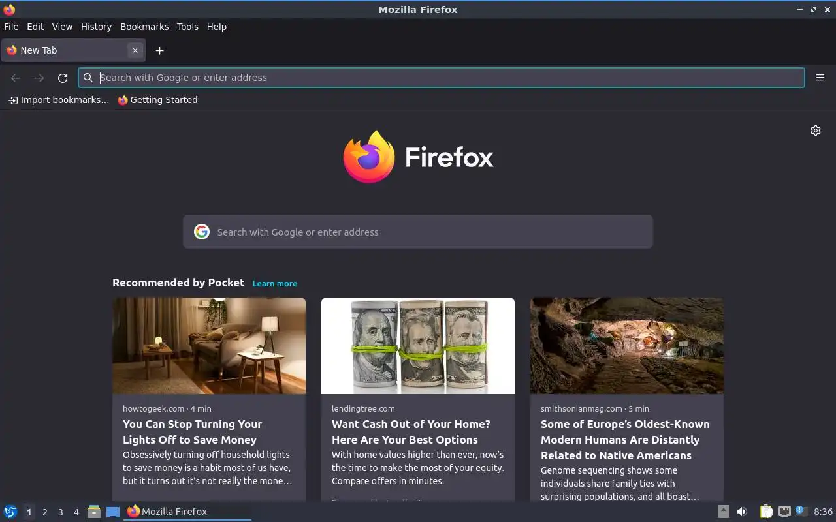Open the Bookmarks menu

(x=144, y=27)
